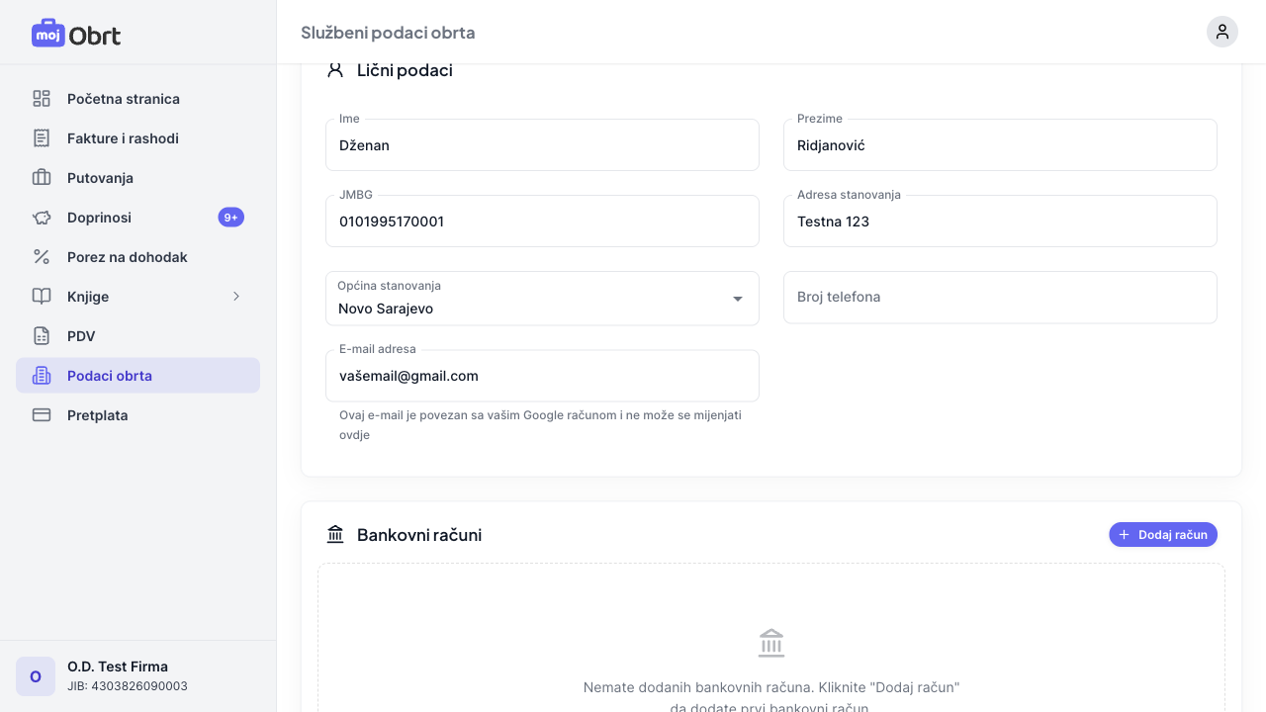This screenshot has height=712, width=1266.
Task: Click the mojObrt logo icon
Action: coord(47,34)
